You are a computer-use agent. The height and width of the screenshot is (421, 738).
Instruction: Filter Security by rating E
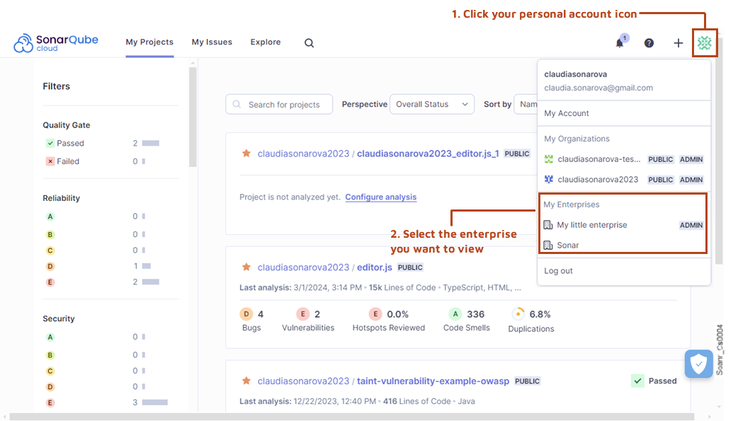(x=50, y=403)
